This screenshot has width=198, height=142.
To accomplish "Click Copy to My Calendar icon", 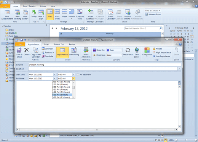I will (x=35, y=52).
